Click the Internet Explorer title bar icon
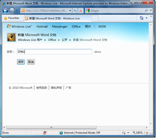The image size is (156, 138). pos(4,3)
